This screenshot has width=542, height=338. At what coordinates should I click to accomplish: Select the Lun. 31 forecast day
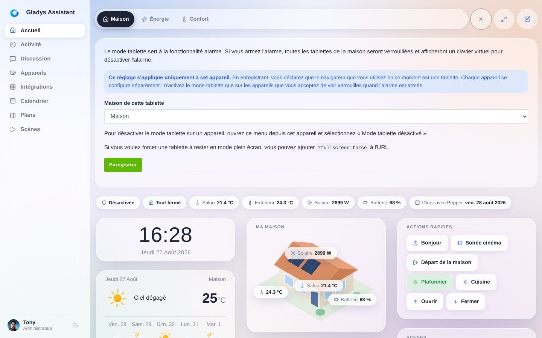[x=190, y=324]
